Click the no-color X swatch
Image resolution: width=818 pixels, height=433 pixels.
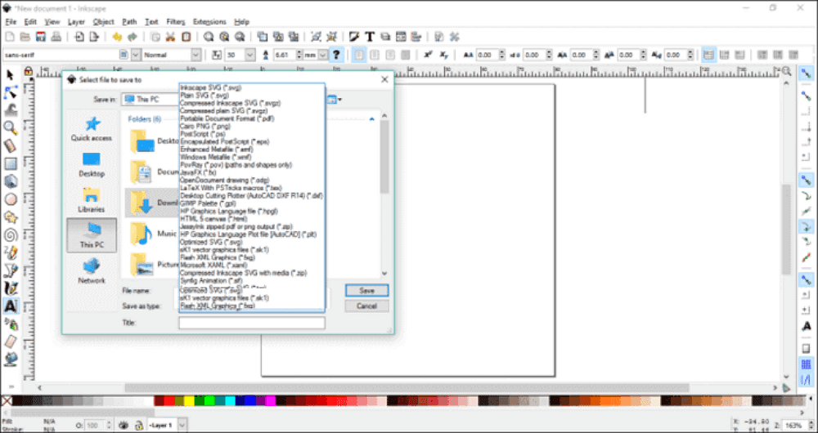7,400
